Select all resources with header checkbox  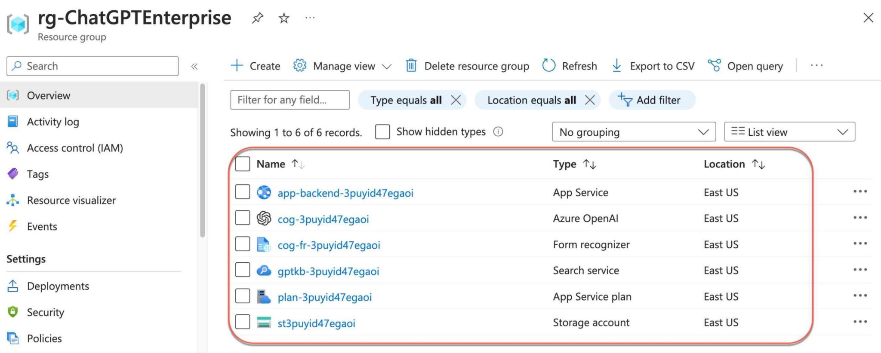(x=243, y=164)
